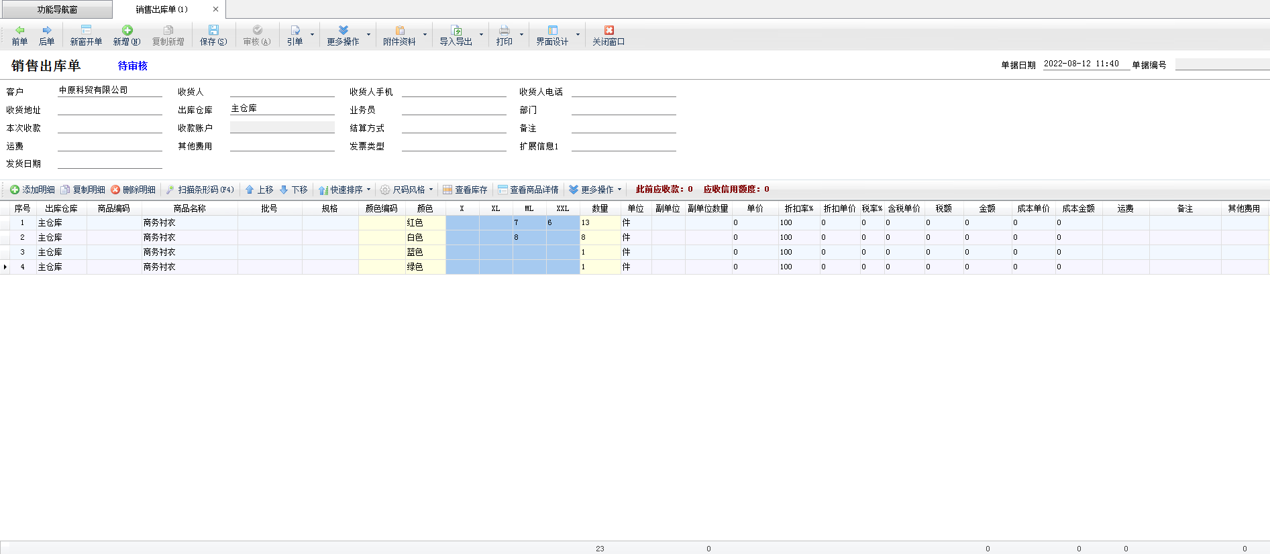
Task: Click the 打印 printer icon
Action: pyautogui.click(x=504, y=31)
